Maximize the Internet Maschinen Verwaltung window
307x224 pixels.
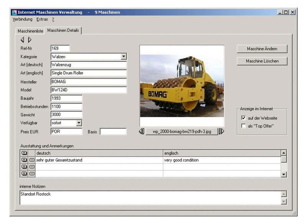click(286, 12)
